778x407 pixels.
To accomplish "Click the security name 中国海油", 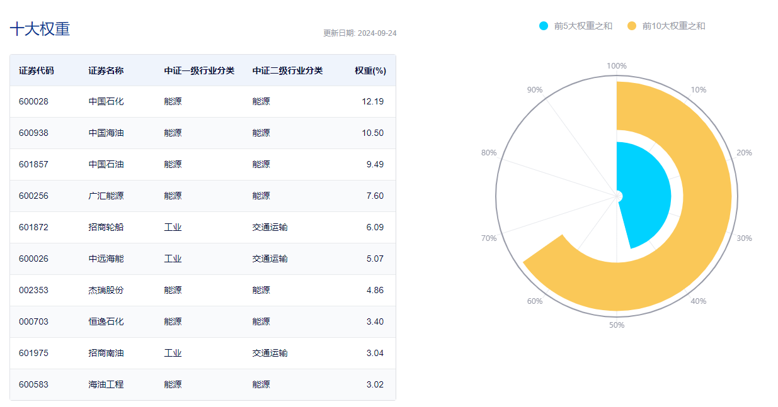I will (106, 133).
